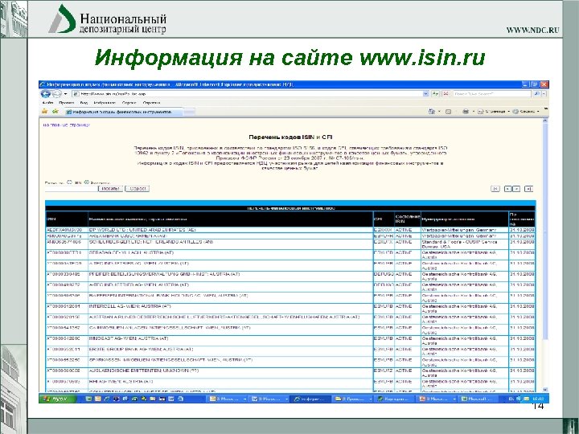
Task: Select the financial instruments browser tab
Action: [122, 112]
